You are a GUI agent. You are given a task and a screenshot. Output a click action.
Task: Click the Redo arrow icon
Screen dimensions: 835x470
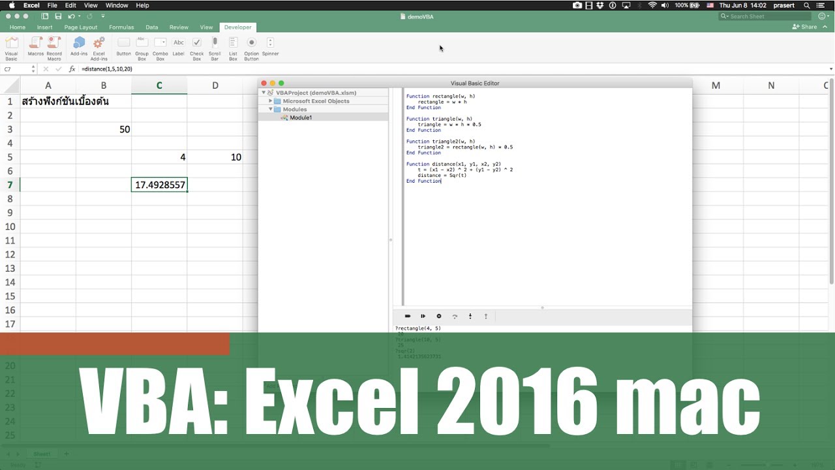[x=90, y=16]
